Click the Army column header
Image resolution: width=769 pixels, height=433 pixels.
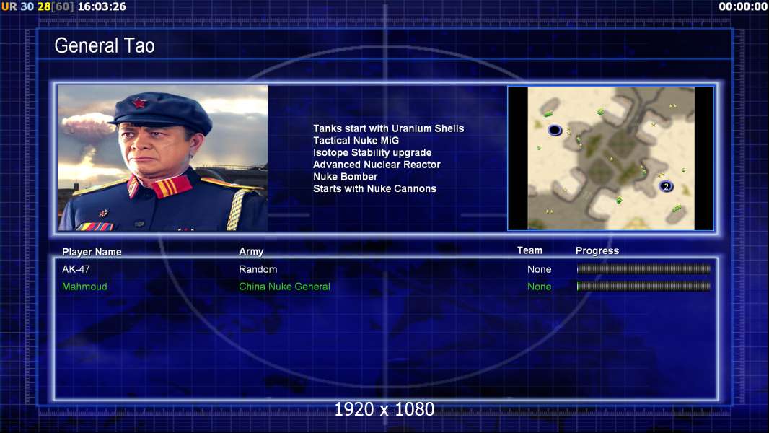pos(251,252)
